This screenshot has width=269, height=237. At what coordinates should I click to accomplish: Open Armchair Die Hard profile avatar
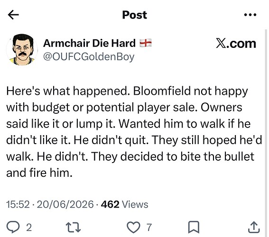(x=22, y=50)
